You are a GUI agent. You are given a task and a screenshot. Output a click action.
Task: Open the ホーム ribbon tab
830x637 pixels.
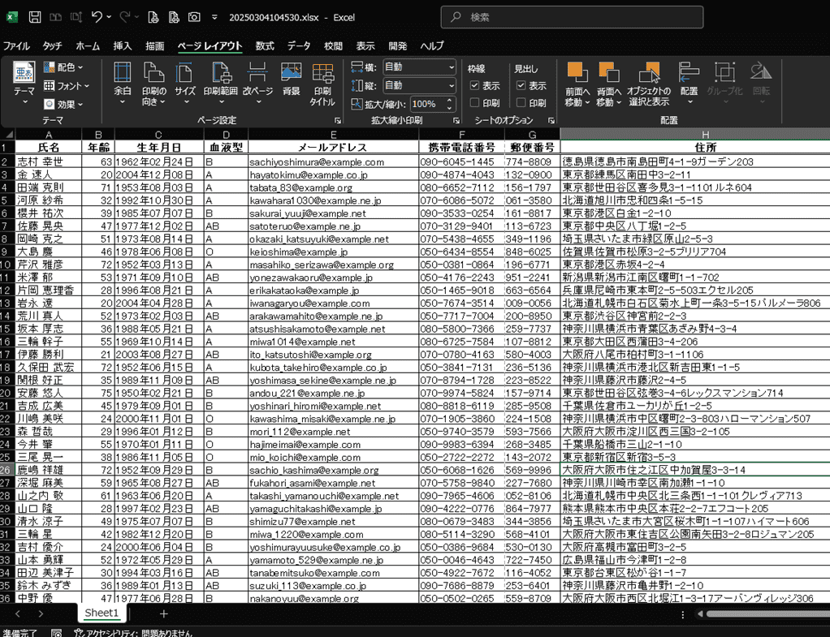click(88, 46)
